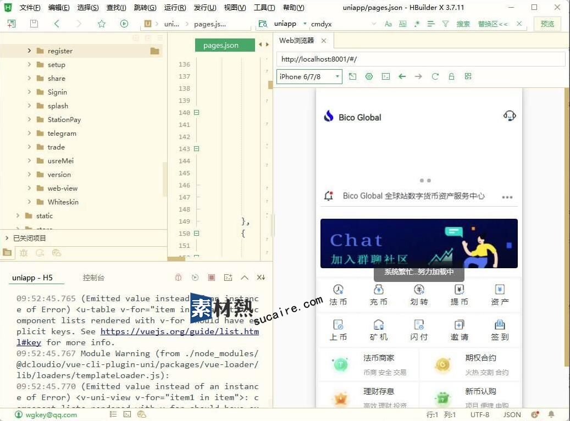
Task: Open the search history dropdown arrow
Action: (x=374, y=24)
